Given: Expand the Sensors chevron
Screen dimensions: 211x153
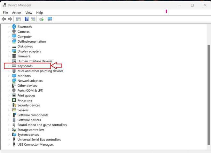Looking at the screenshot, I should click(9, 110).
